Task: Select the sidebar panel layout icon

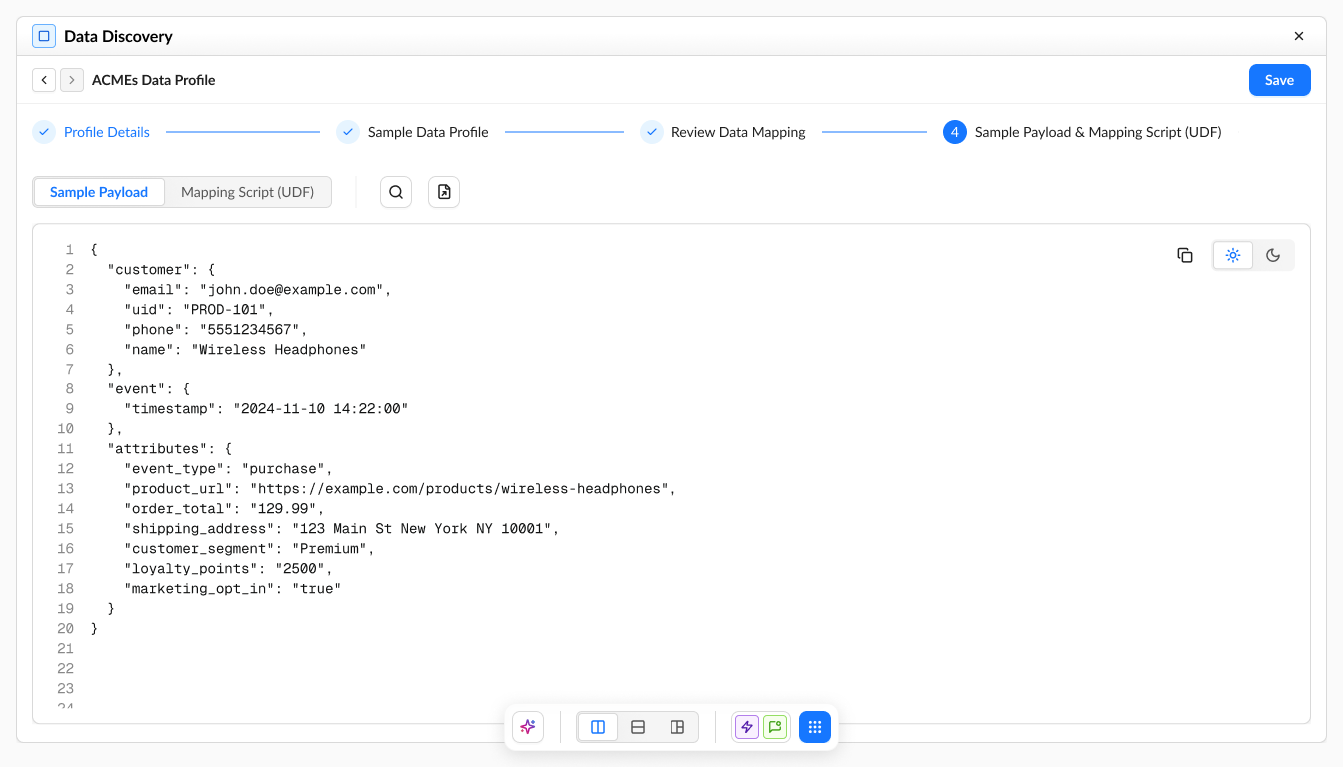Action: (677, 727)
